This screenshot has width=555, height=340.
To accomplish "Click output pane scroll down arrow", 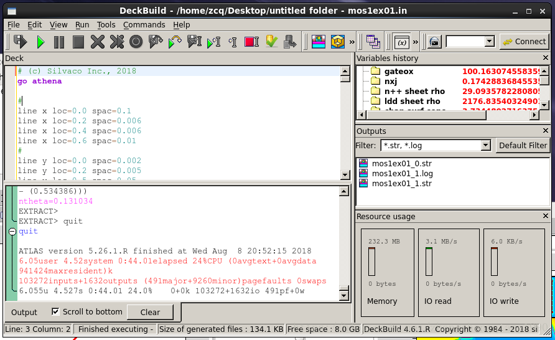I will click(343, 295).
